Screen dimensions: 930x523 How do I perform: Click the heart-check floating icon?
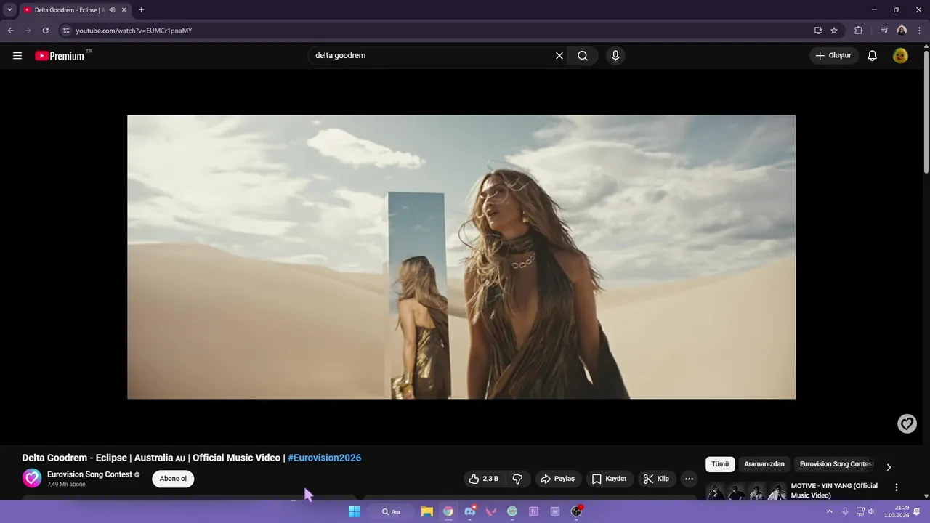907,423
